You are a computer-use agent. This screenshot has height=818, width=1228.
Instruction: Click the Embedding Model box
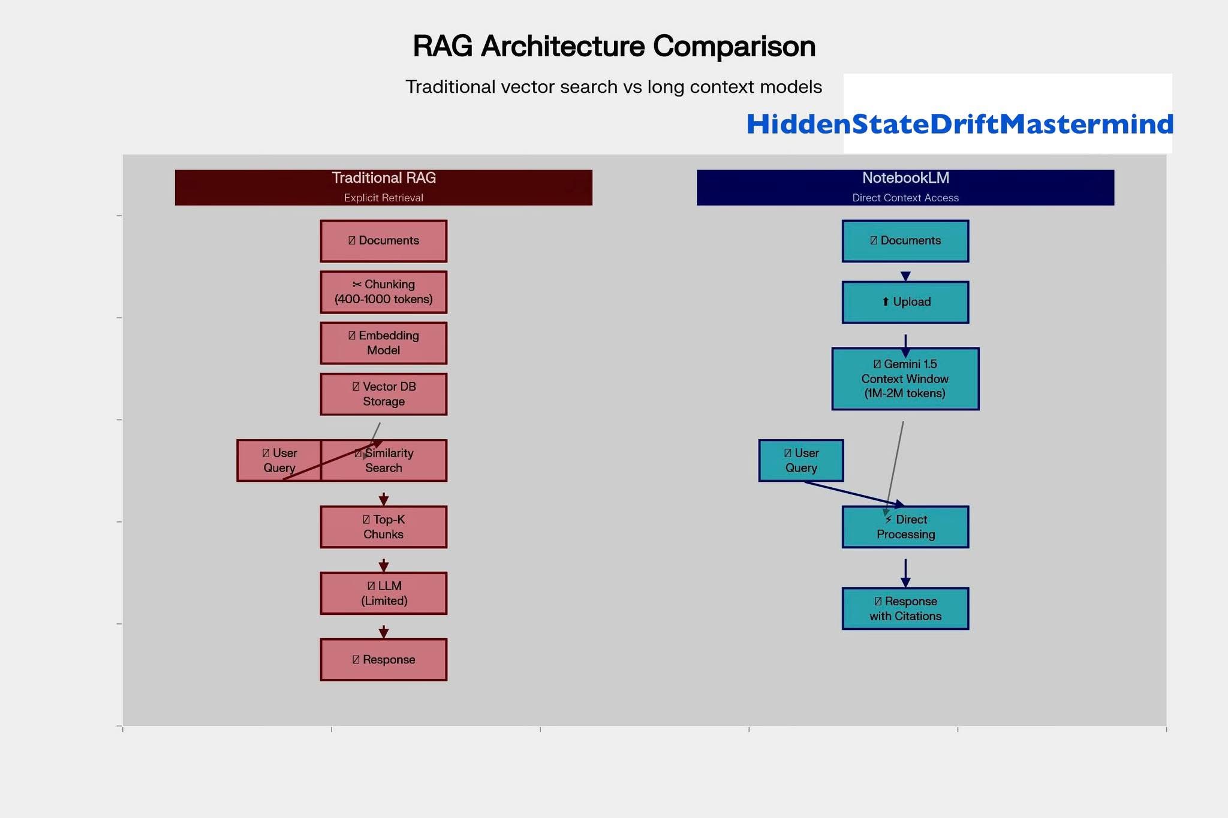pos(383,343)
